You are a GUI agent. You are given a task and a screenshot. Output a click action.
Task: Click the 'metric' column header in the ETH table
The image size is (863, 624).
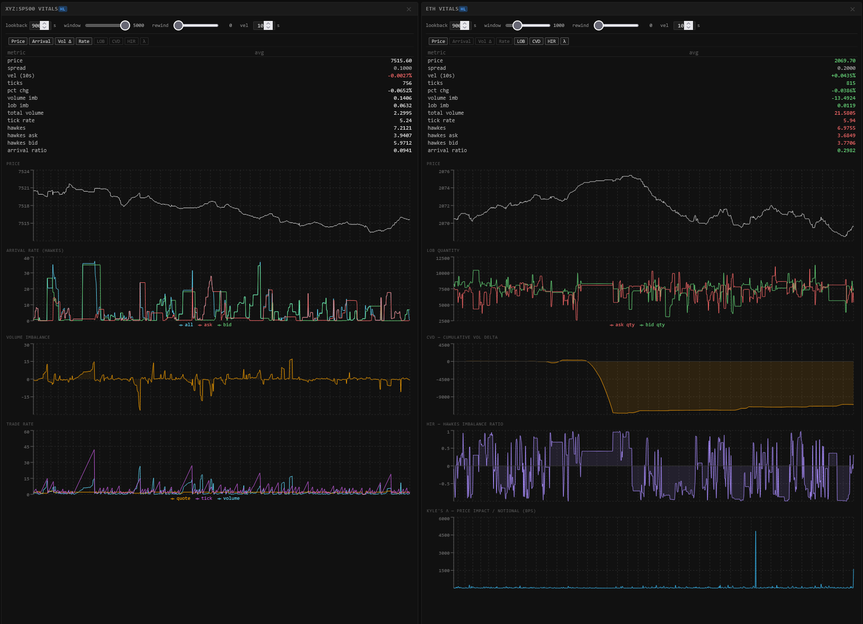[x=437, y=53]
